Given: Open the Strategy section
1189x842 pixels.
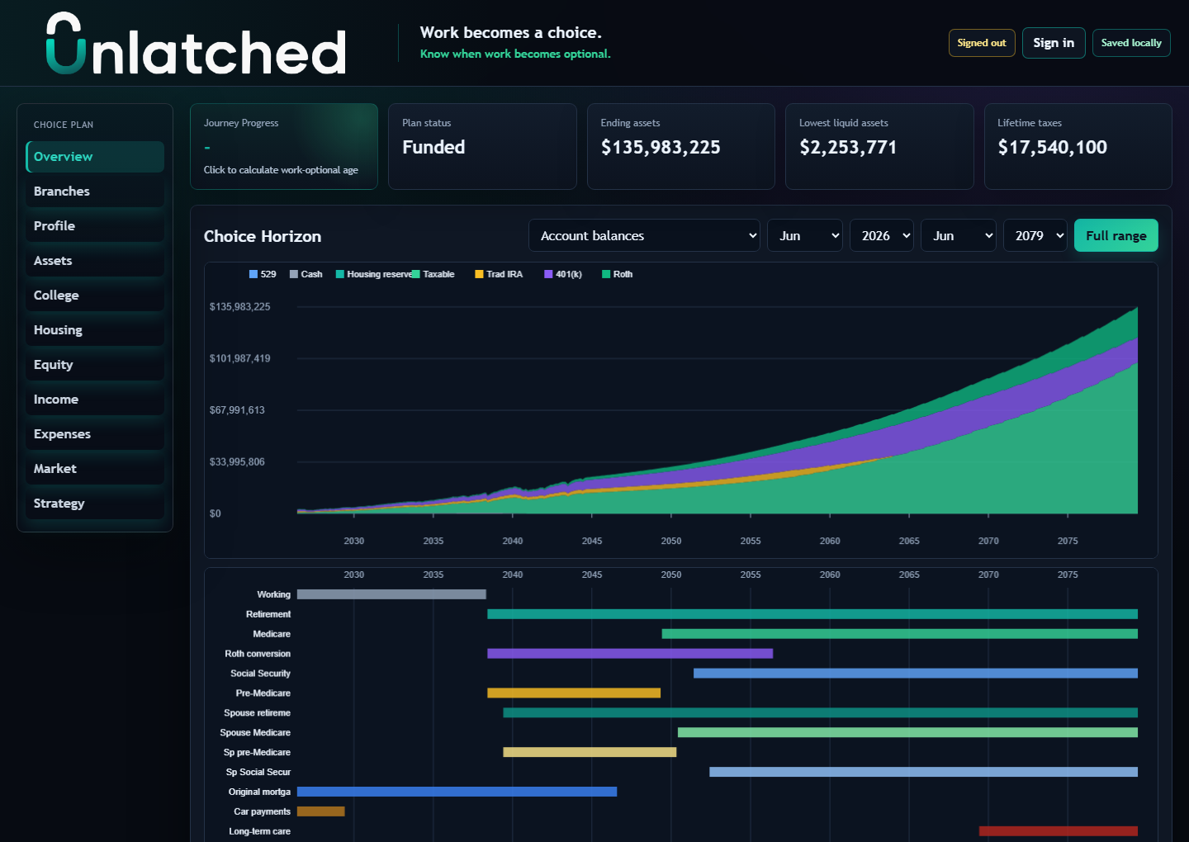Looking at the screenshot, I should click(x=95, y=504).
